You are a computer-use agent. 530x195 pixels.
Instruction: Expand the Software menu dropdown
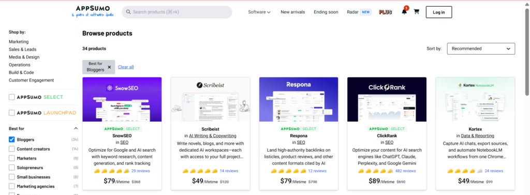click(x=259, y=12)
